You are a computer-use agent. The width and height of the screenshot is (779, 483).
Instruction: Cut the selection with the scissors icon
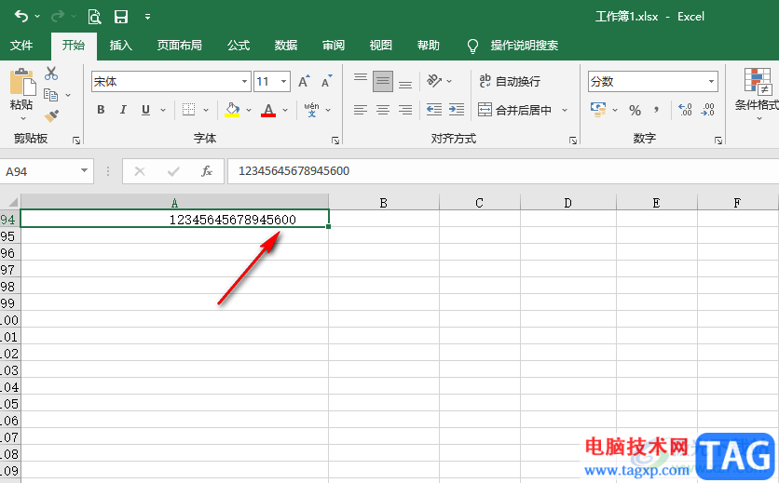click(x=50, y=74)
